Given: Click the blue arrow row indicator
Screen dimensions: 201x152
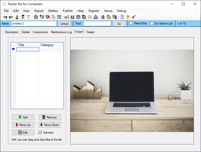Looking at the screenshot, I should pyautogui.click(x=13, y=49).
